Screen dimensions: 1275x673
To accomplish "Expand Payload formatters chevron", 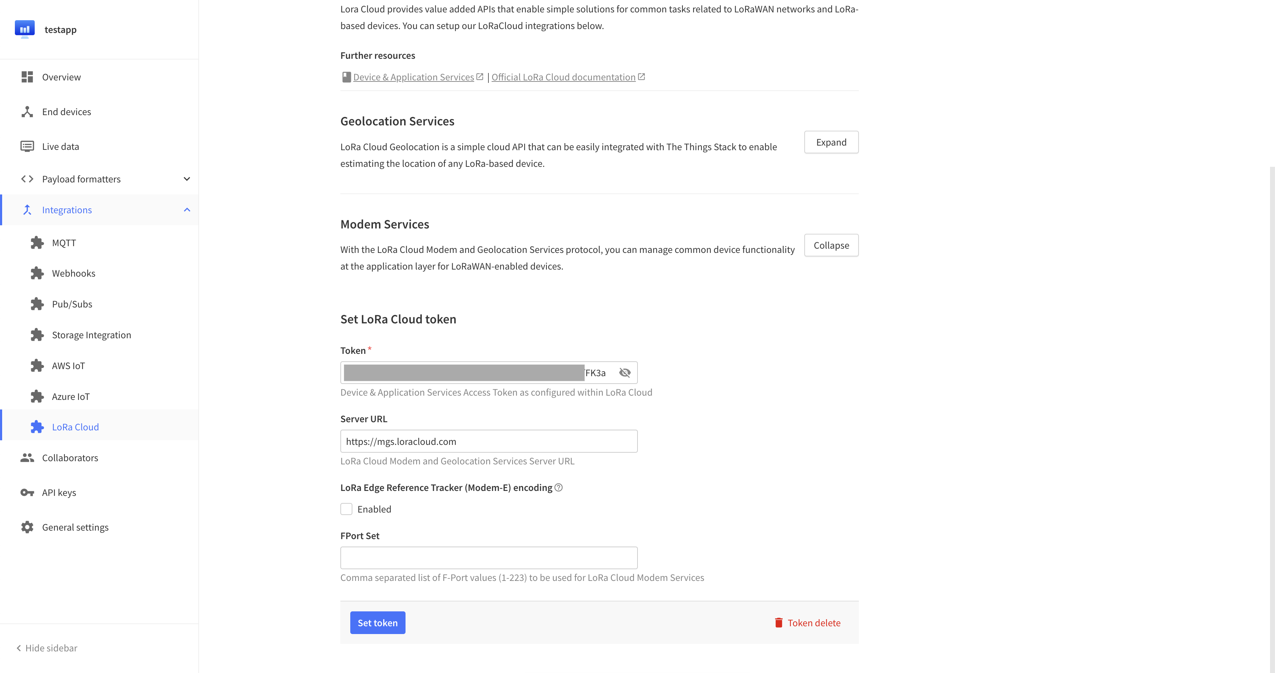I will 187,179.
